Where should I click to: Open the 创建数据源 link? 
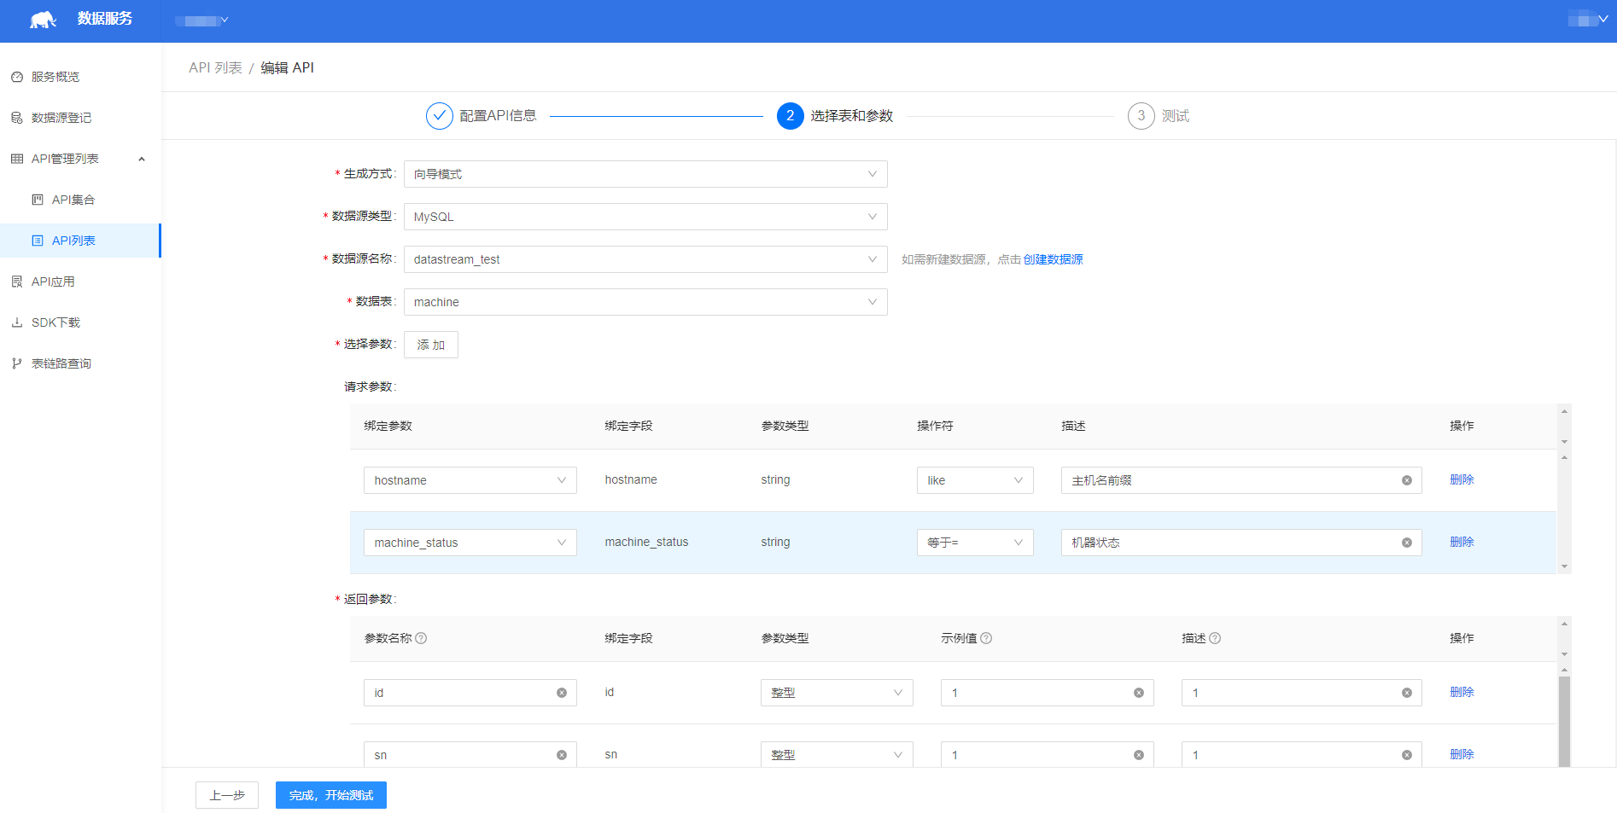1052,258
